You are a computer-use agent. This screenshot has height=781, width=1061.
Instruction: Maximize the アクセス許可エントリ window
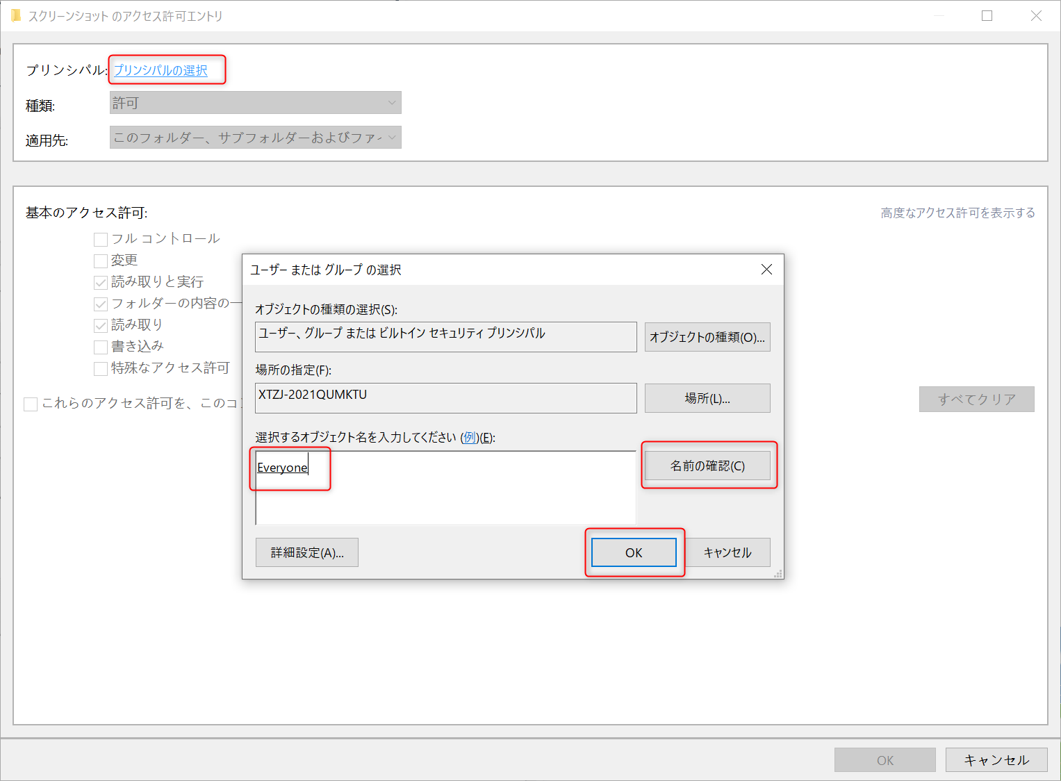click(x=987, y=15)
